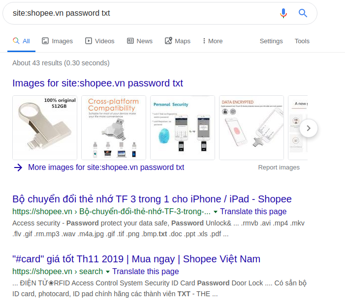Open the Images search tab
The height and width of the screenshot is (308, 345).
tap(57, 41)
